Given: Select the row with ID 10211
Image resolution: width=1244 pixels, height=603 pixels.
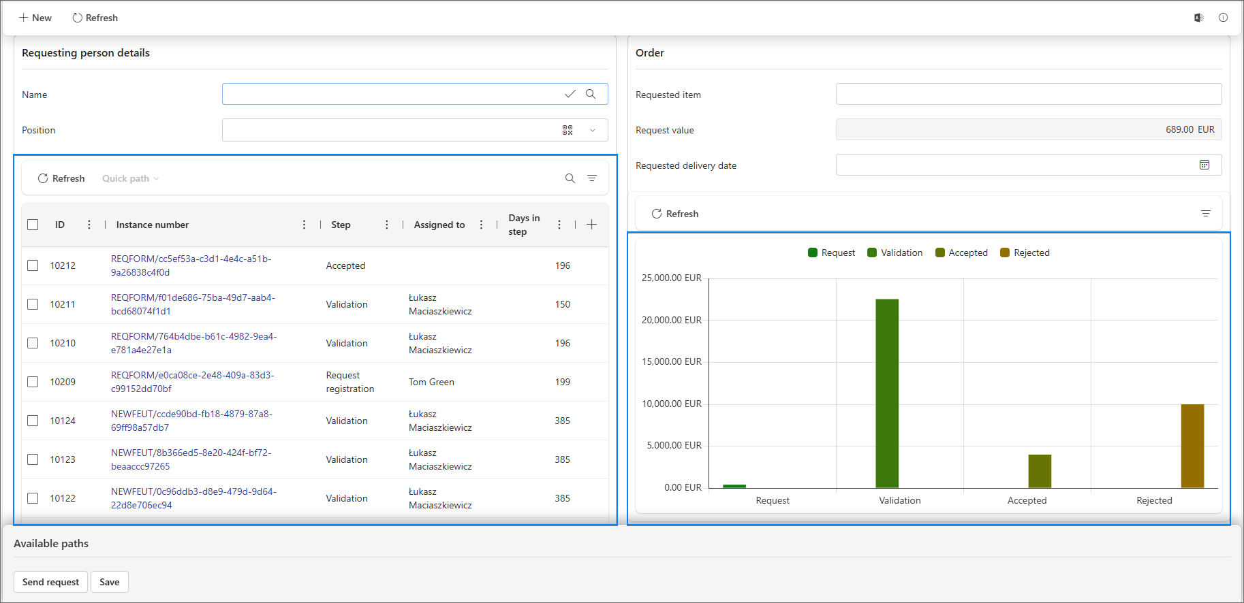Looking at the screenshot, I should coord(33,304).
